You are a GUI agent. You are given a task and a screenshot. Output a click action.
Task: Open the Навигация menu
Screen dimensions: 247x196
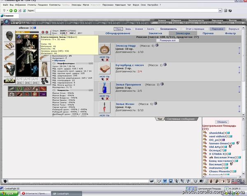pyautogui.click(x=120, y=5)
